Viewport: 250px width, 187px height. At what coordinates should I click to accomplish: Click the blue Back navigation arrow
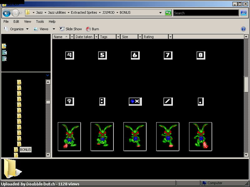(x=7, y=13)
